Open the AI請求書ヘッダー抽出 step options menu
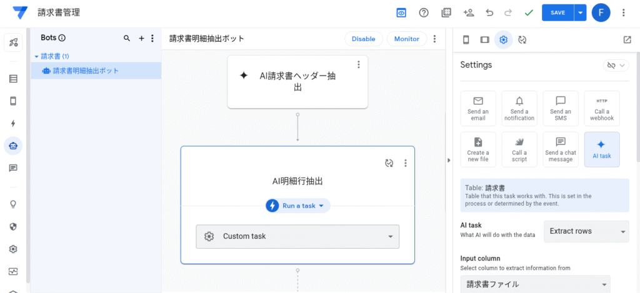The width and height of the screenshot is (640, 293). click(x=358, y=64)
